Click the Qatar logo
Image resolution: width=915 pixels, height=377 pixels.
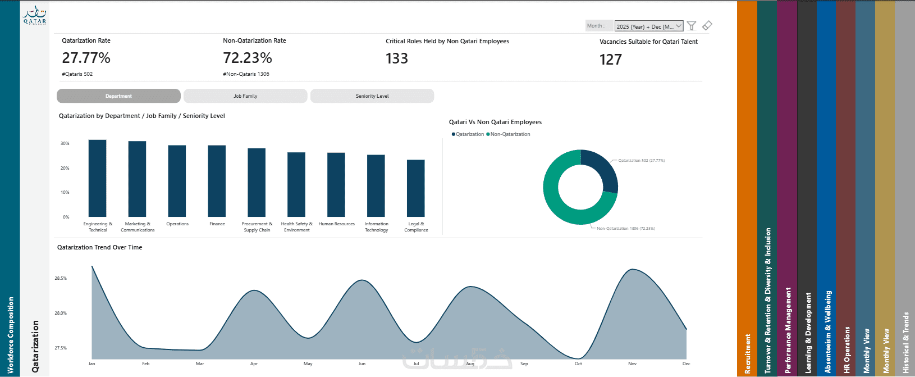tap(35, 15)
